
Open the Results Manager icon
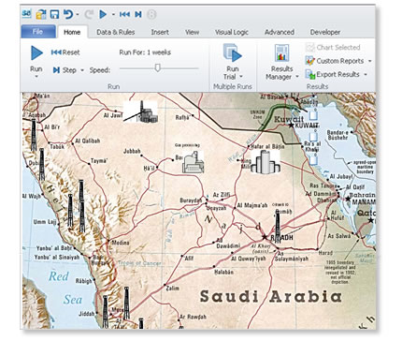[x=281, y=53]
